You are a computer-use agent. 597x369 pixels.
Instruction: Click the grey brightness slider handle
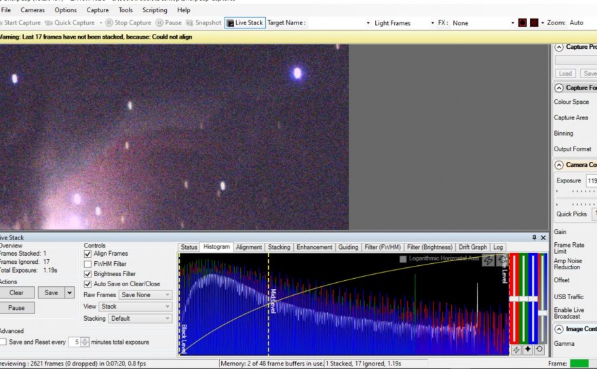click(x=543, y=313)
